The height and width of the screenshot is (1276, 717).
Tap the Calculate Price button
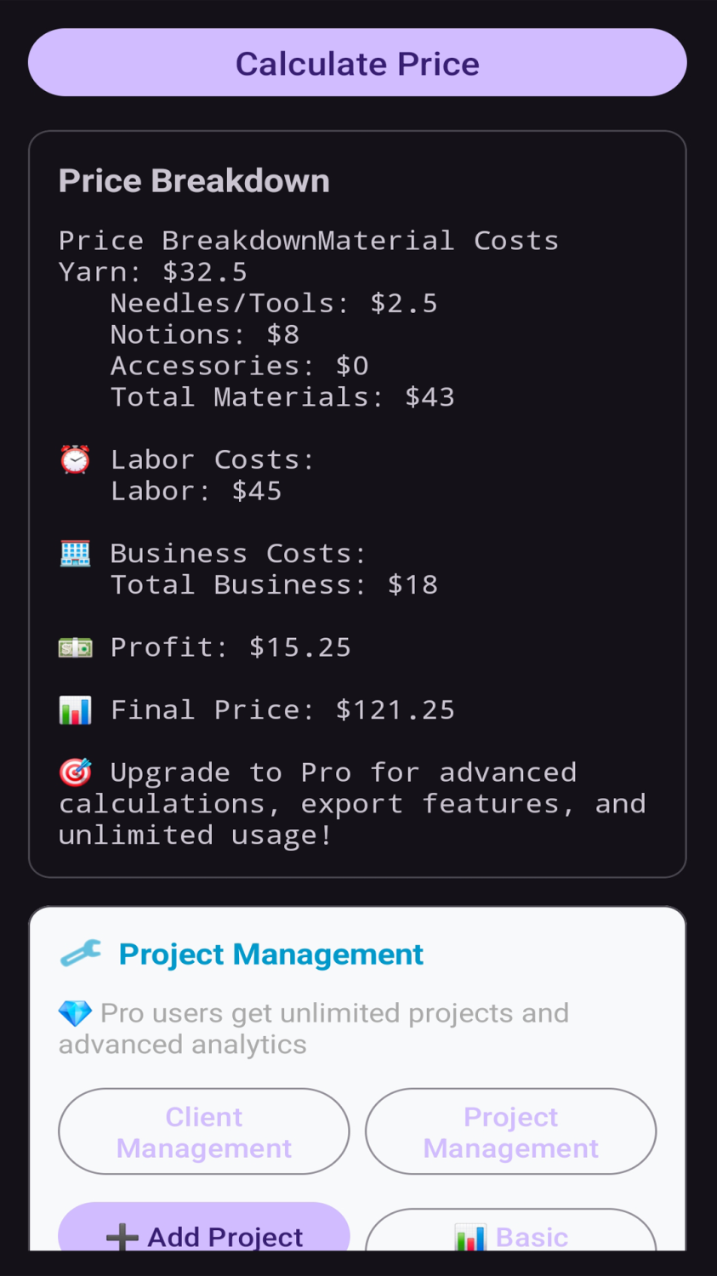[x=357, y=63]
